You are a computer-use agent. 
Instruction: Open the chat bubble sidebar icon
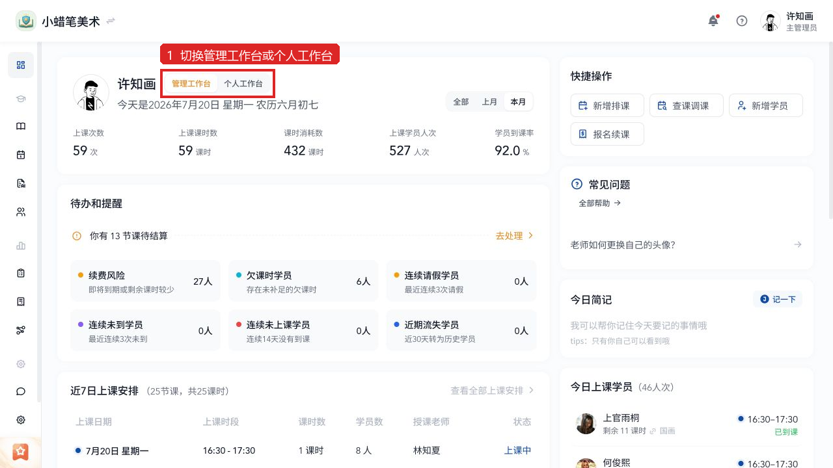21,391
